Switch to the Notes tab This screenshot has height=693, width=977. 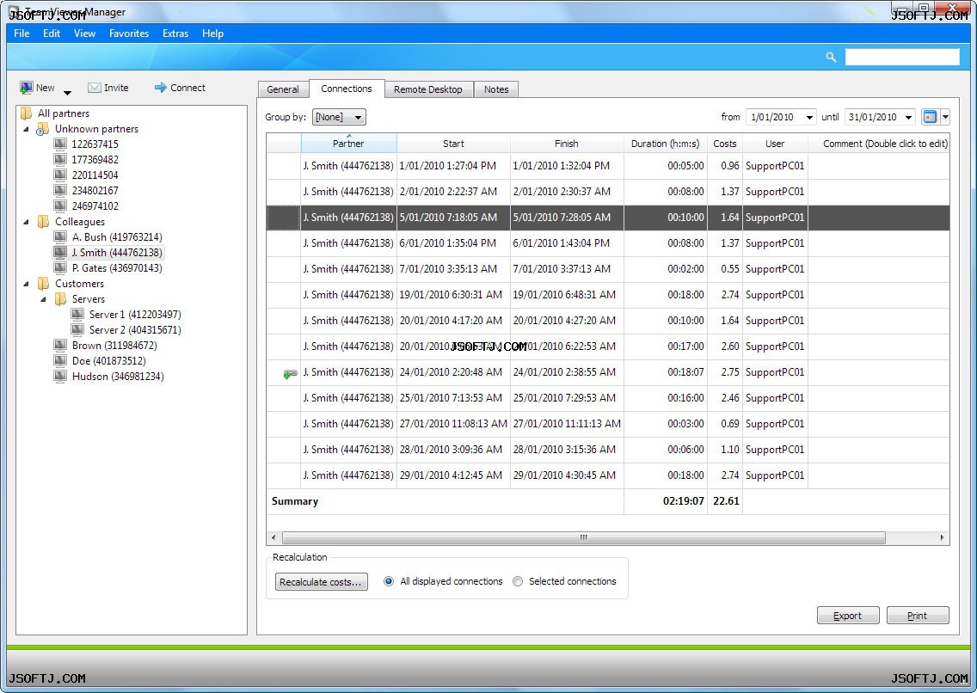pyautogui.click(x=496, y=89)
